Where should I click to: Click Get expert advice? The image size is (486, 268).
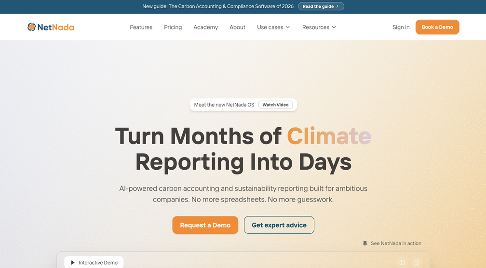pyautogui.click(x=279, y=225)
